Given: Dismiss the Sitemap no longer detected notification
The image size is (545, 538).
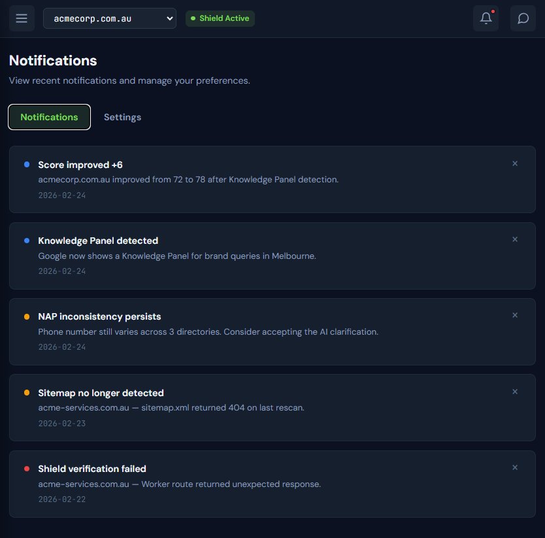Looking at the screenshot, I should click(515, 392).
